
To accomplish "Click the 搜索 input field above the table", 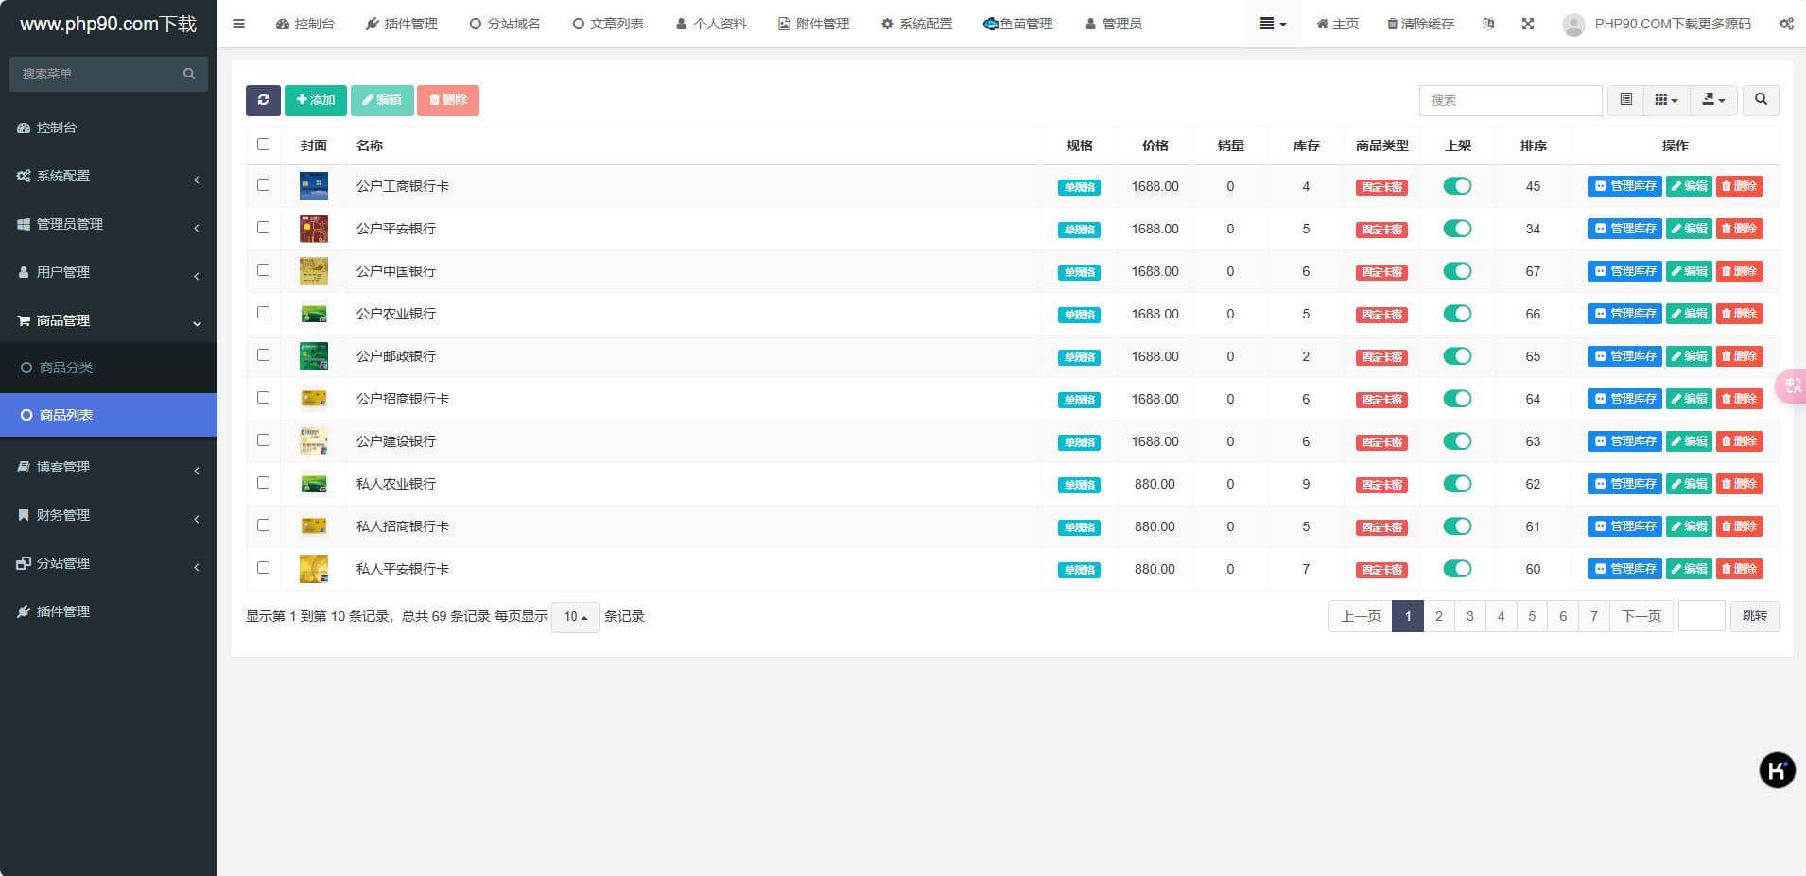I will click(x=1510, y=100).
